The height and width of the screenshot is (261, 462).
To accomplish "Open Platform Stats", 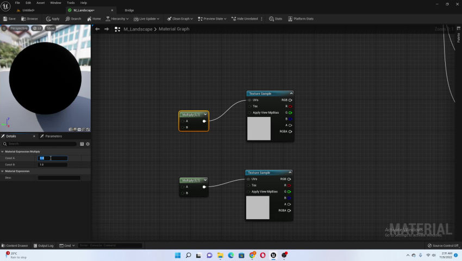I will pos(301,18).
